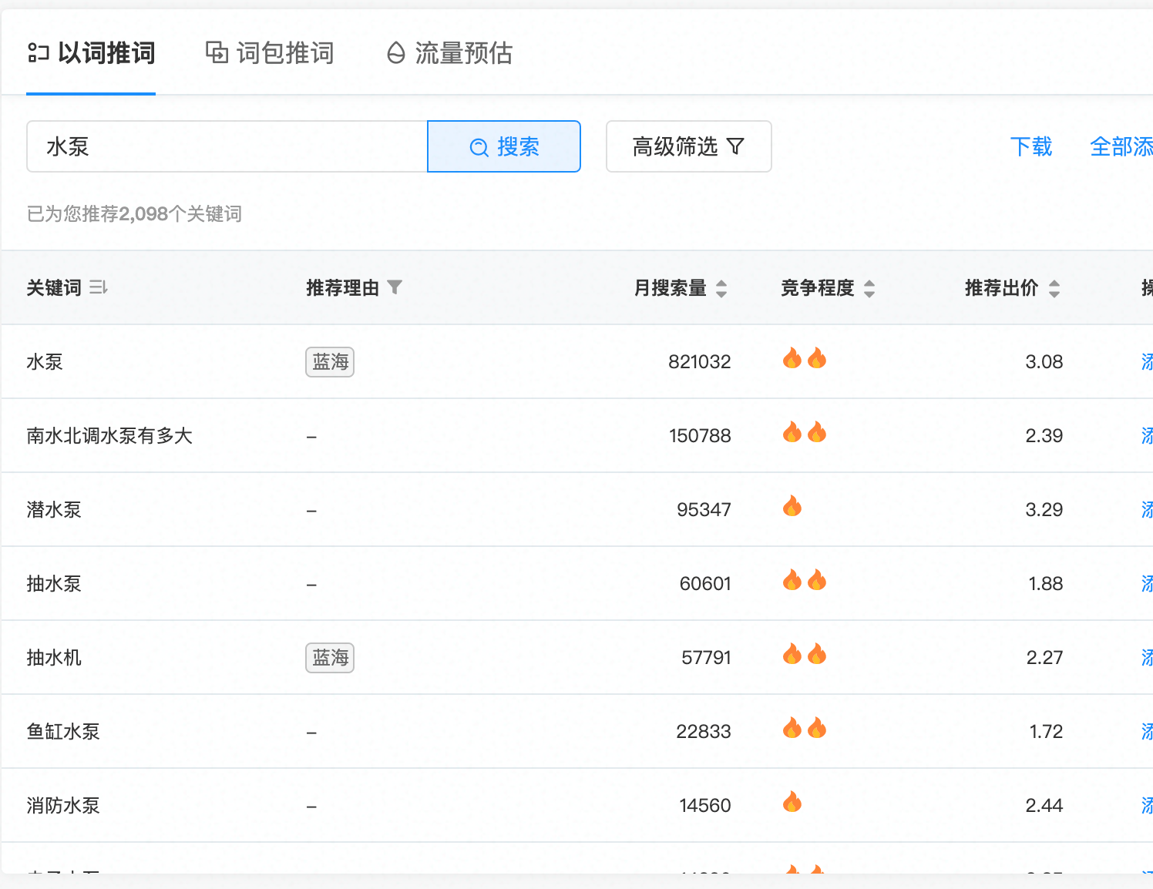
Task: Open the 推荐理由 filter funnel icon
Action: [x=395, y=288]
